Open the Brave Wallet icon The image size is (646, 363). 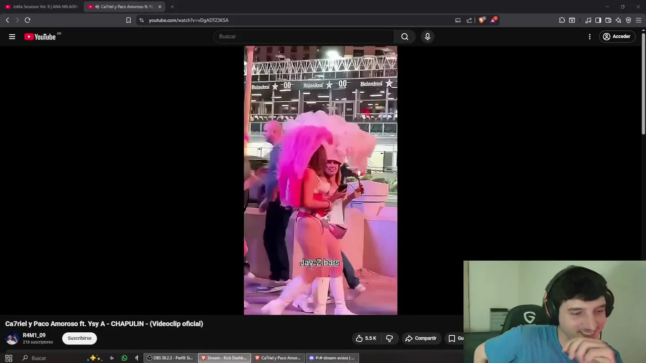point(608,20)
